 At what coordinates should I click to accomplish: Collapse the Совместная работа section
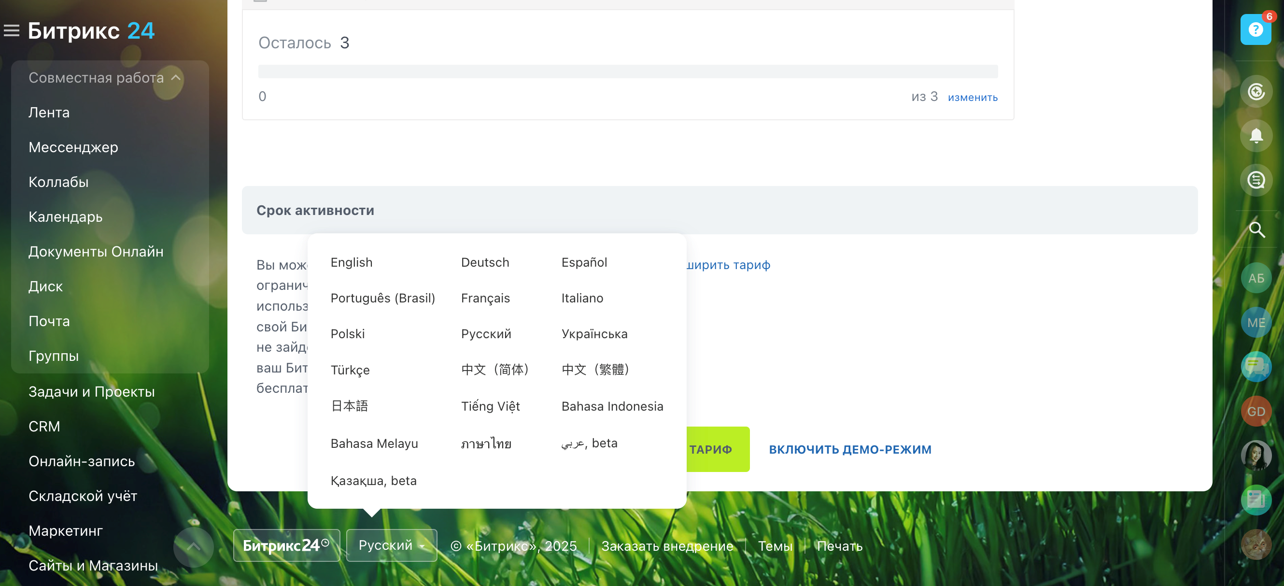click(x=105, y=78)
